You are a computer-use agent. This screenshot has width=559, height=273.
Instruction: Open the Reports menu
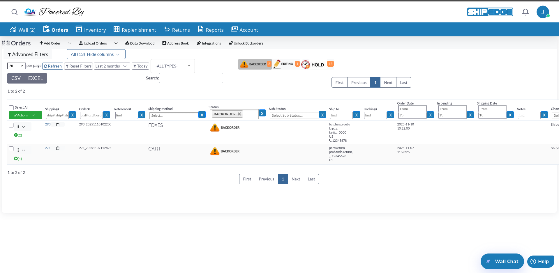pyautogui.click(x=211, y=30)
